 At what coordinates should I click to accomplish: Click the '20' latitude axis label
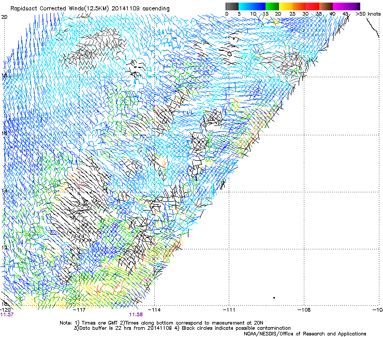[x=4, y=17]
